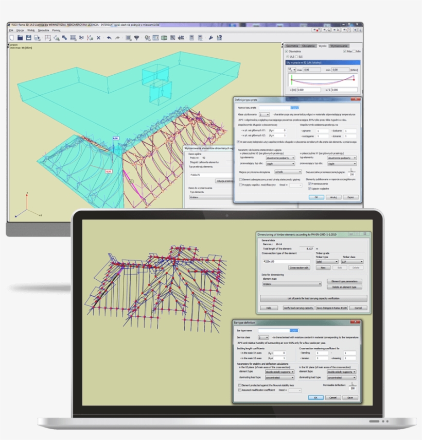
Task: Toggle the Min checkbox
Action: pos(354,52)
